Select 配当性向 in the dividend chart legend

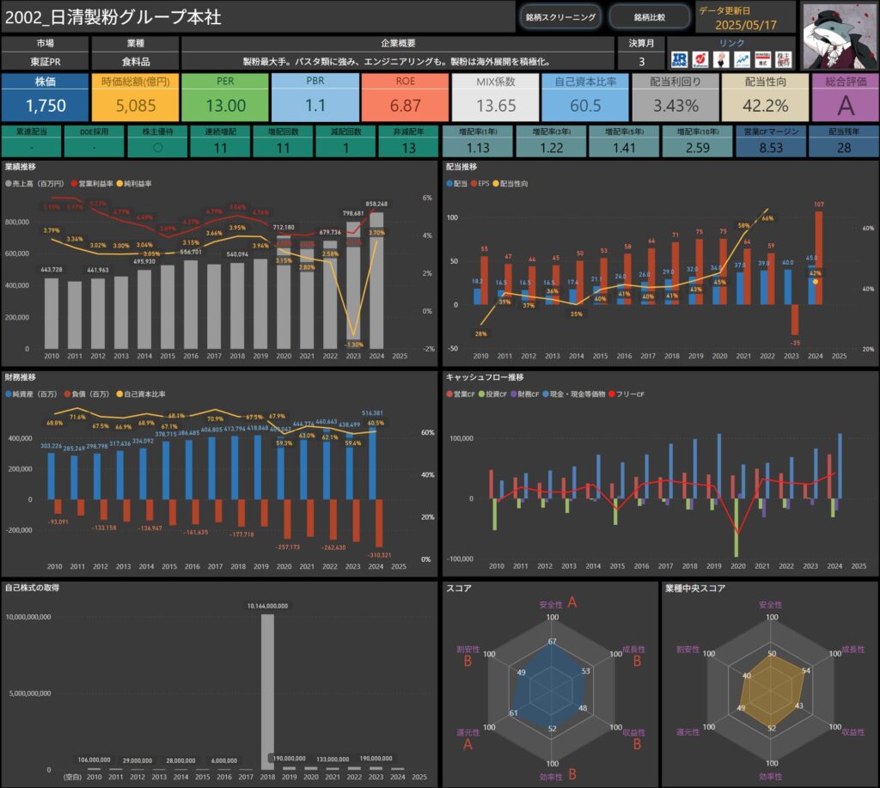click(x=510, y=184)
